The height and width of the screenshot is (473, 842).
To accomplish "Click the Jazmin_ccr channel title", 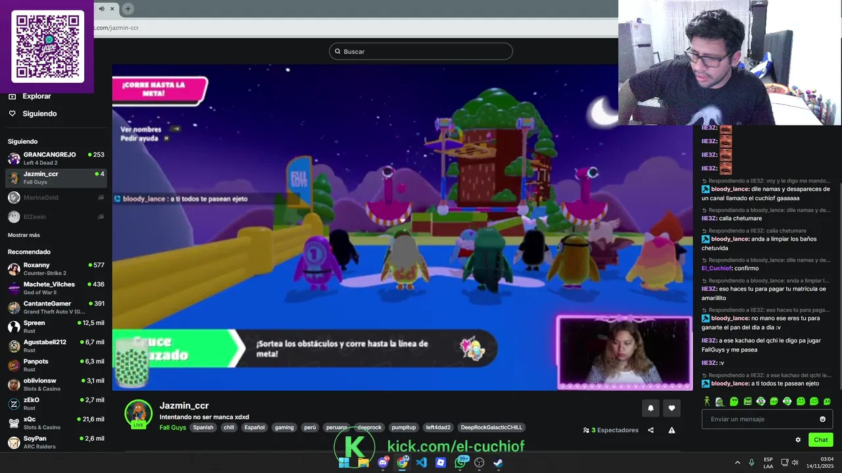I will [184, 405].
